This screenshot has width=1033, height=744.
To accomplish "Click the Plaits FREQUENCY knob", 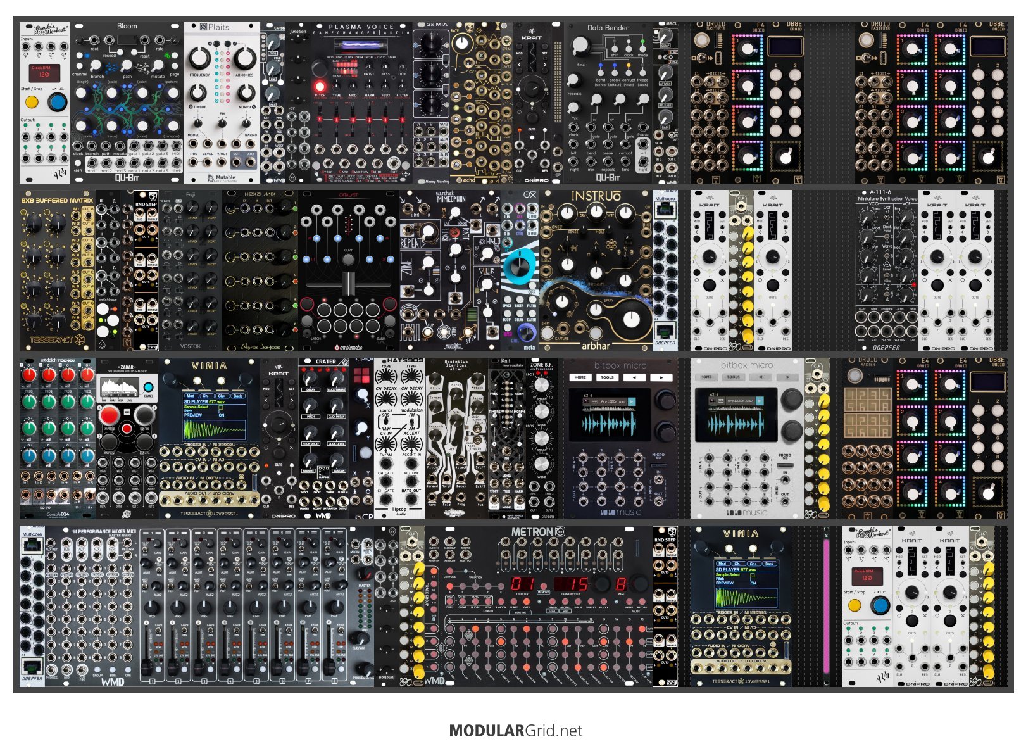I will (x=199, y=58).
